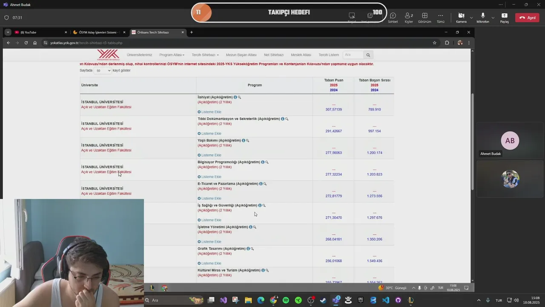Image resolution: width=545 pixels, height=307 pixels.
Task: Expand the Program Atlası dropdown menu
Action: pos(172,55)
